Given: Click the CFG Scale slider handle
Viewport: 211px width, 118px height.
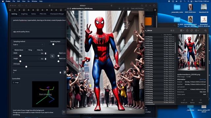Looking at the screenshot, I should pos(26,67).
